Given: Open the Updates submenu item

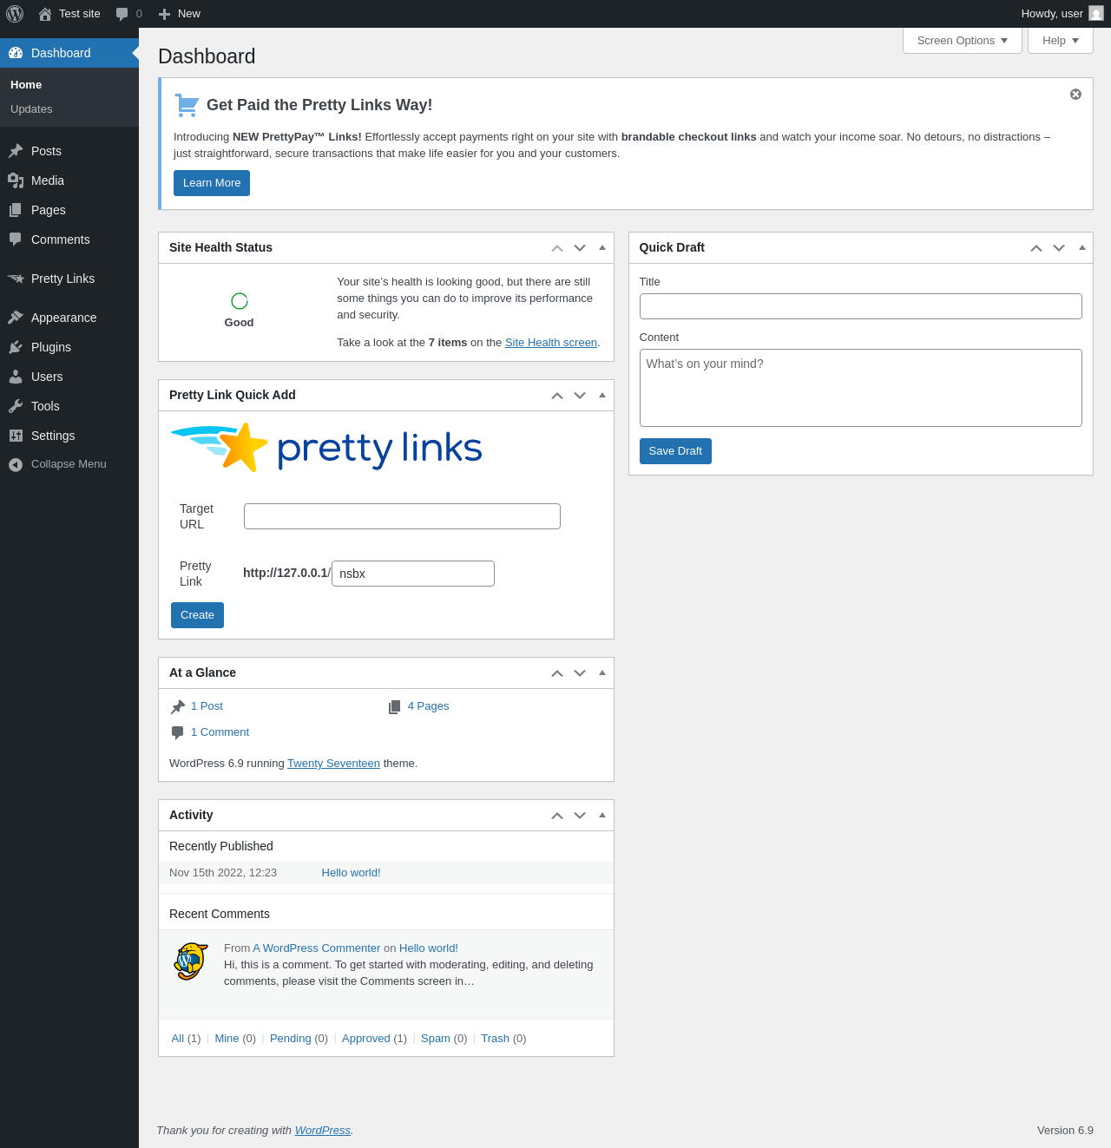Looking at the screenshot, I should click(x=31, y=109).
